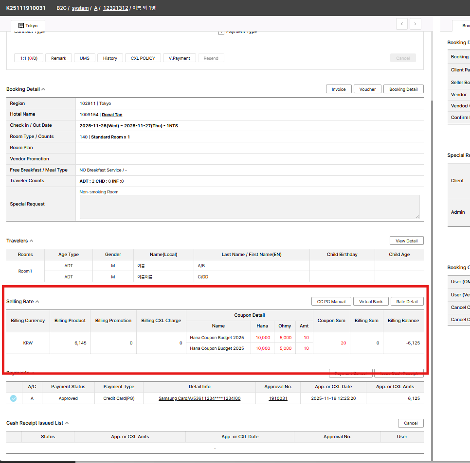The width and height of the screenshot is (470, 463).
Task: Collapse the Selling Rate section
Action: click(x=37, y=302)
